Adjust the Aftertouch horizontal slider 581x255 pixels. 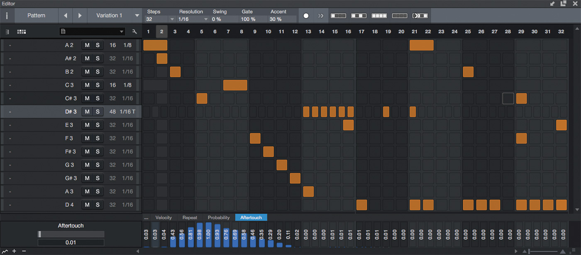coord(71,234)
